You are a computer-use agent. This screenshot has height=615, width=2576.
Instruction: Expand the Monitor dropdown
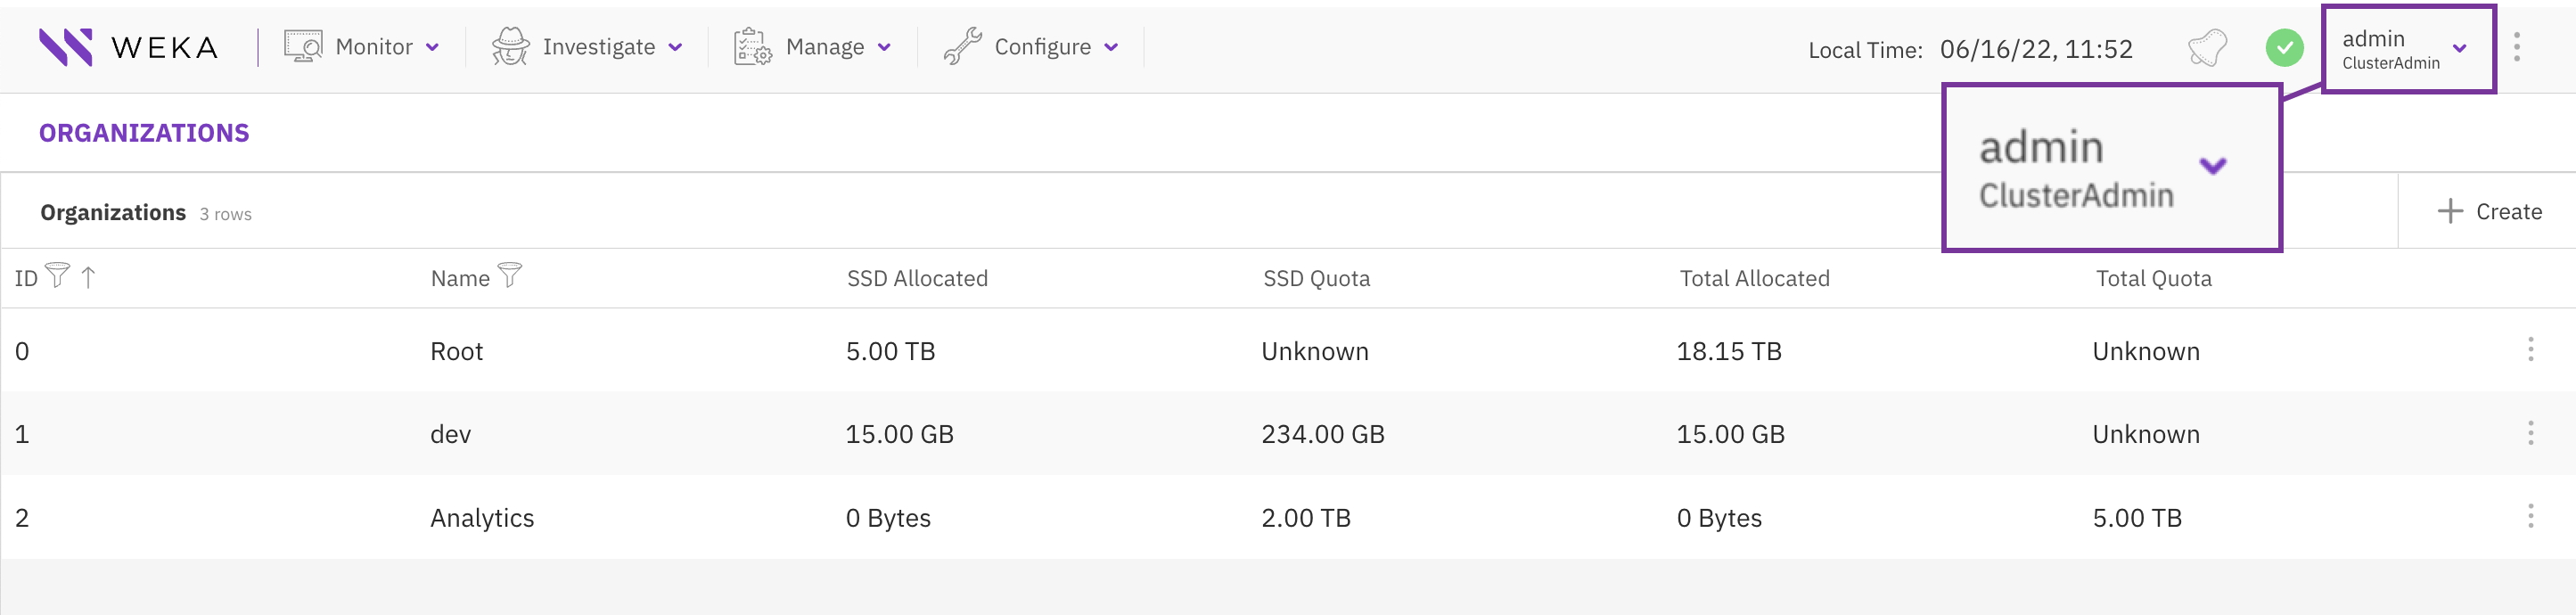coord(433,46)
